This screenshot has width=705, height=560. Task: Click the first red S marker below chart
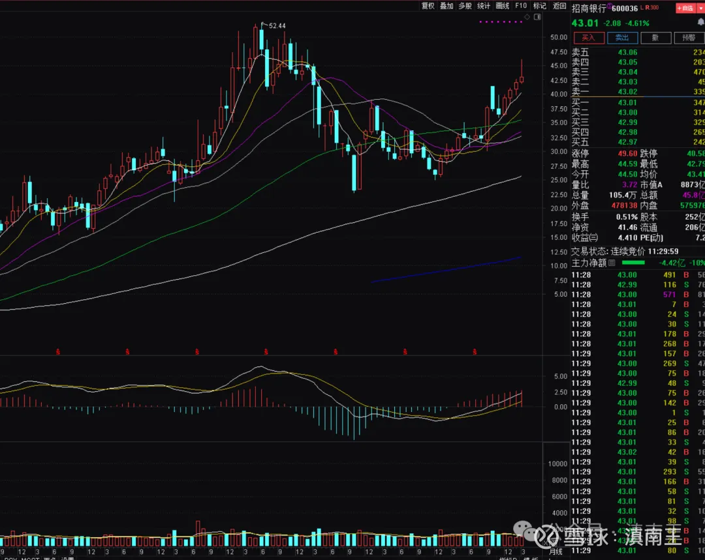[x=58, y=351]
